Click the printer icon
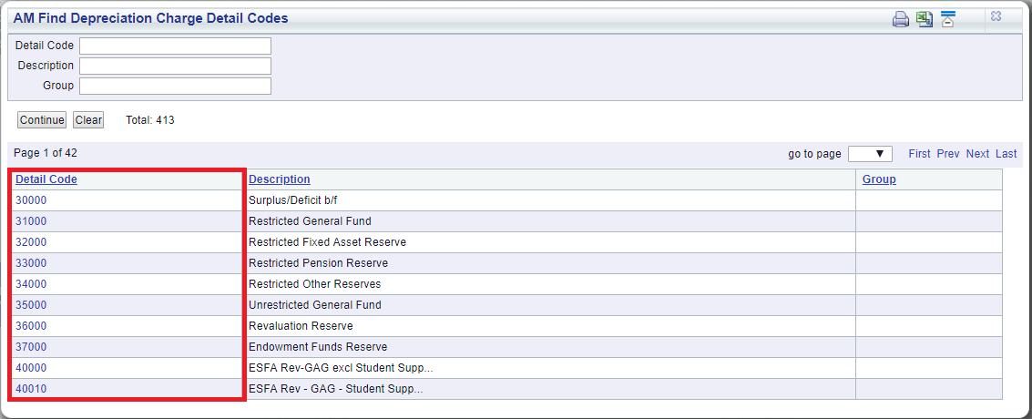Image resolution: width=1032 pixels, height=419 pixels. pyautogui.click(x=900, y=19)
